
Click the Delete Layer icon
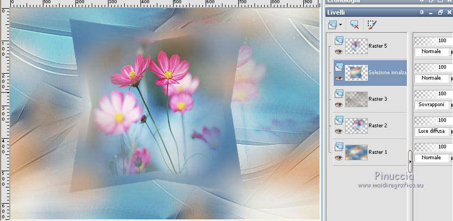click(x=354, y=25)
